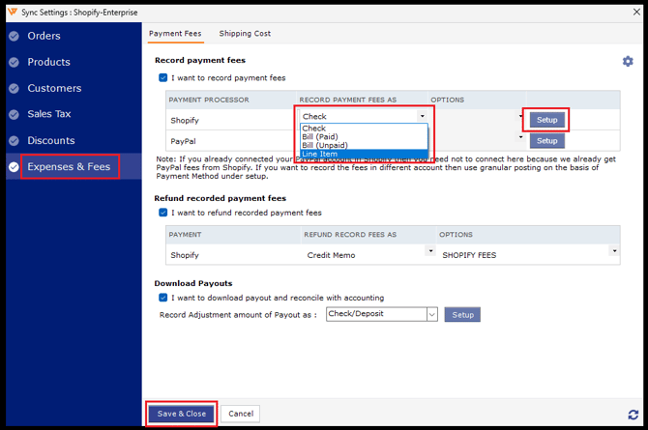
Task: Click the Discounts checkmark icon
Action: point(14,140)
